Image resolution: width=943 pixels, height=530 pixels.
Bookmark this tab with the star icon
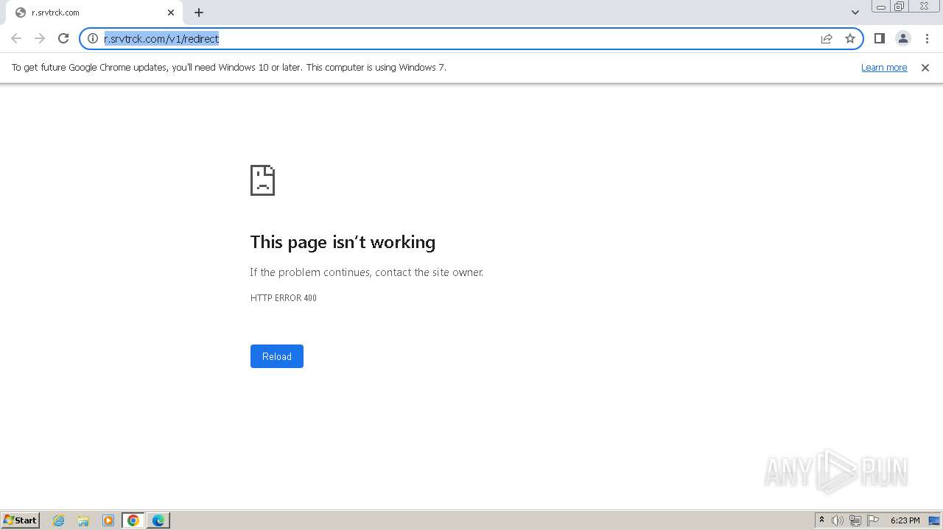point(850,38)
